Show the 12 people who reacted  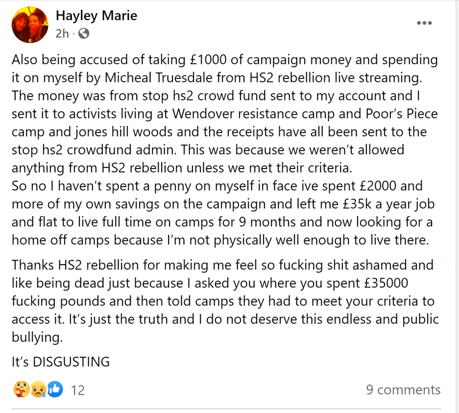click(78, 390)
